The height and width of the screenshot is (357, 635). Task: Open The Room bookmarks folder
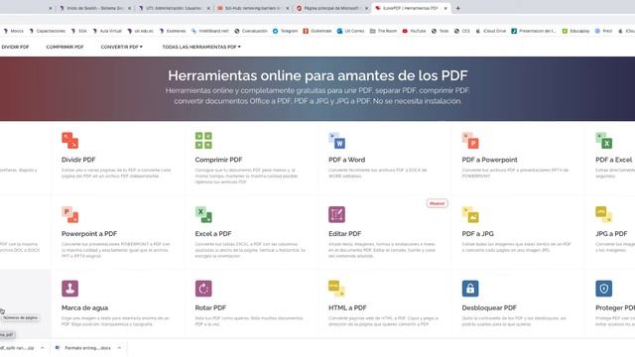point(383,31)
